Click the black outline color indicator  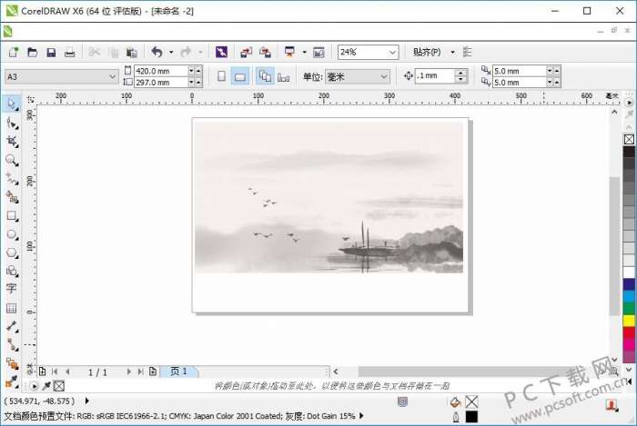click(471, 417)
